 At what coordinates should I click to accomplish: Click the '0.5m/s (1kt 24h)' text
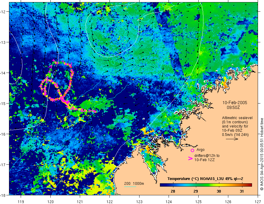(235, 134)
